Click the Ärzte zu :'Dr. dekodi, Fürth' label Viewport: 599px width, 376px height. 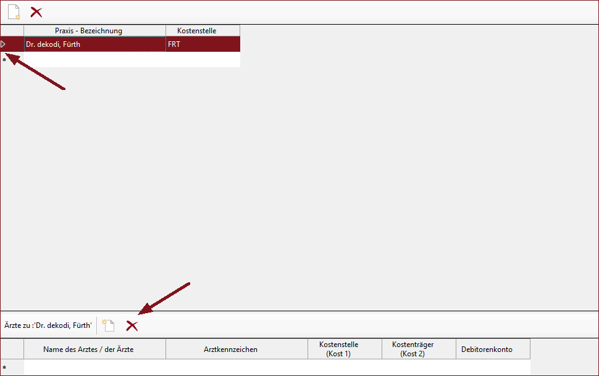pyautogui.click(x=48, y=325)
